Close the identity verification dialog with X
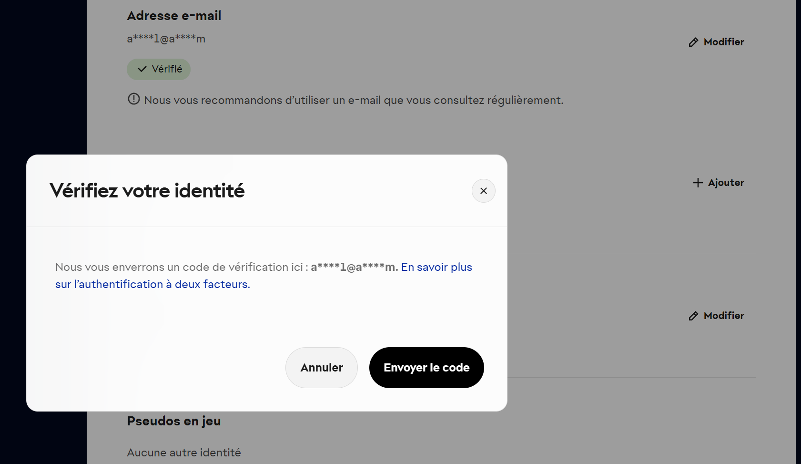801x464 pixels. [x=483, y=191]
